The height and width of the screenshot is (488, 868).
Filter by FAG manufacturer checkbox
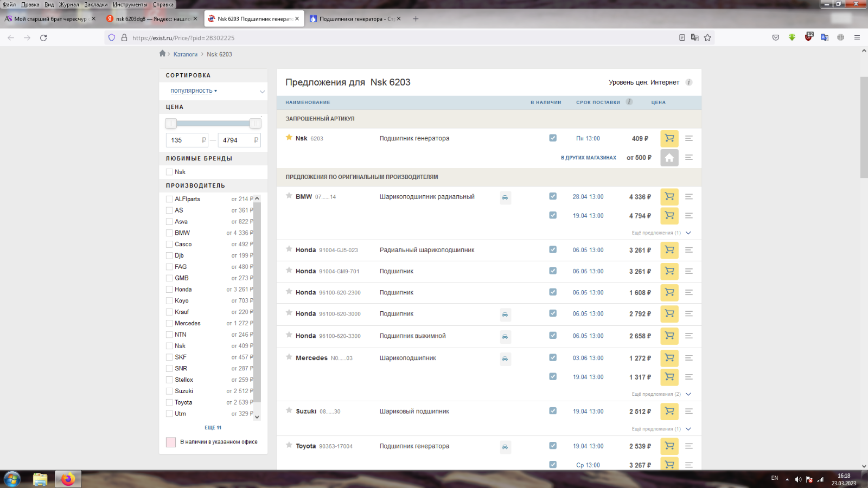169,267
